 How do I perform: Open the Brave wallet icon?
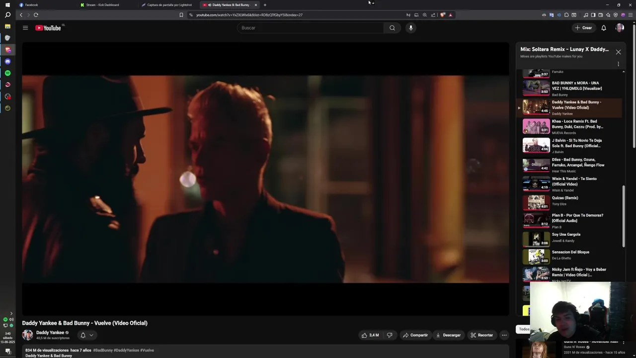coord(601,15)
